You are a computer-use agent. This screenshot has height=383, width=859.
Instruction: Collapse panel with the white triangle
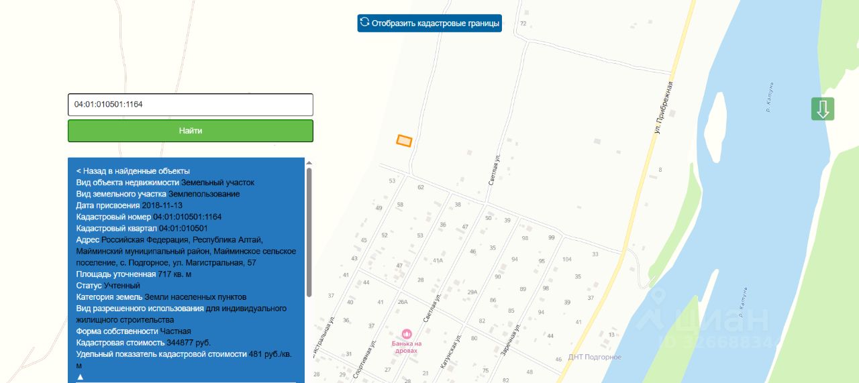tap(80, 377)
